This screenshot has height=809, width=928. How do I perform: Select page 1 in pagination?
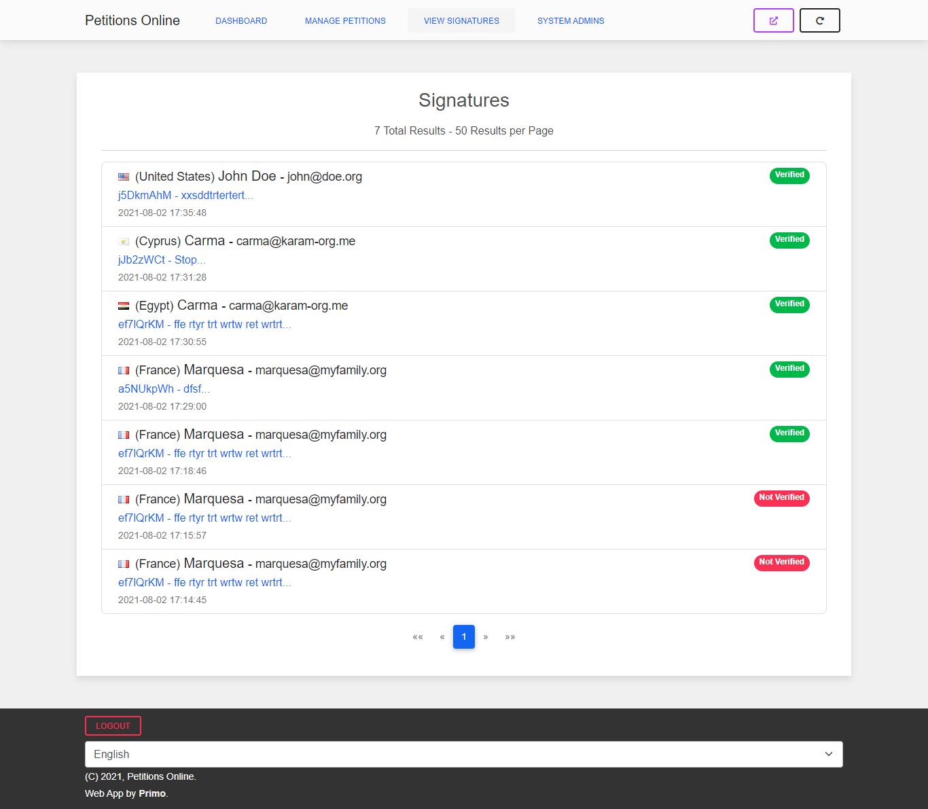(x=464, y=637)
